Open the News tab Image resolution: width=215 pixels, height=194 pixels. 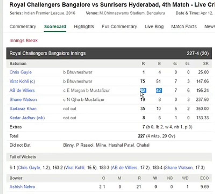coord(210,26)
